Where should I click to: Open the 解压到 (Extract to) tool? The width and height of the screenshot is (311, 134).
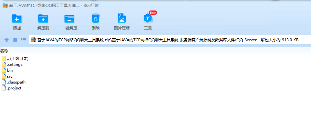tap(43, 18)
